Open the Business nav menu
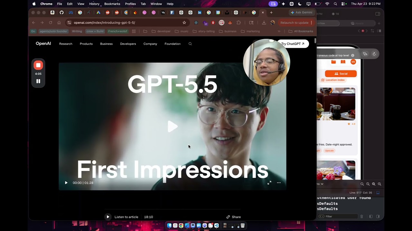Screen dimensions: 412x231 point(106,44)
